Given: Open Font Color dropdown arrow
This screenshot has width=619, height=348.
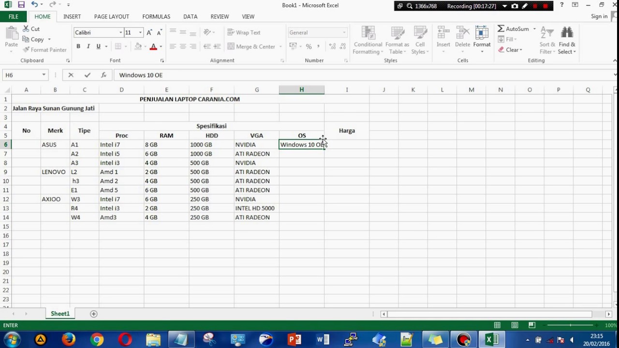Looking at the screenshot, I should [161, 47].
